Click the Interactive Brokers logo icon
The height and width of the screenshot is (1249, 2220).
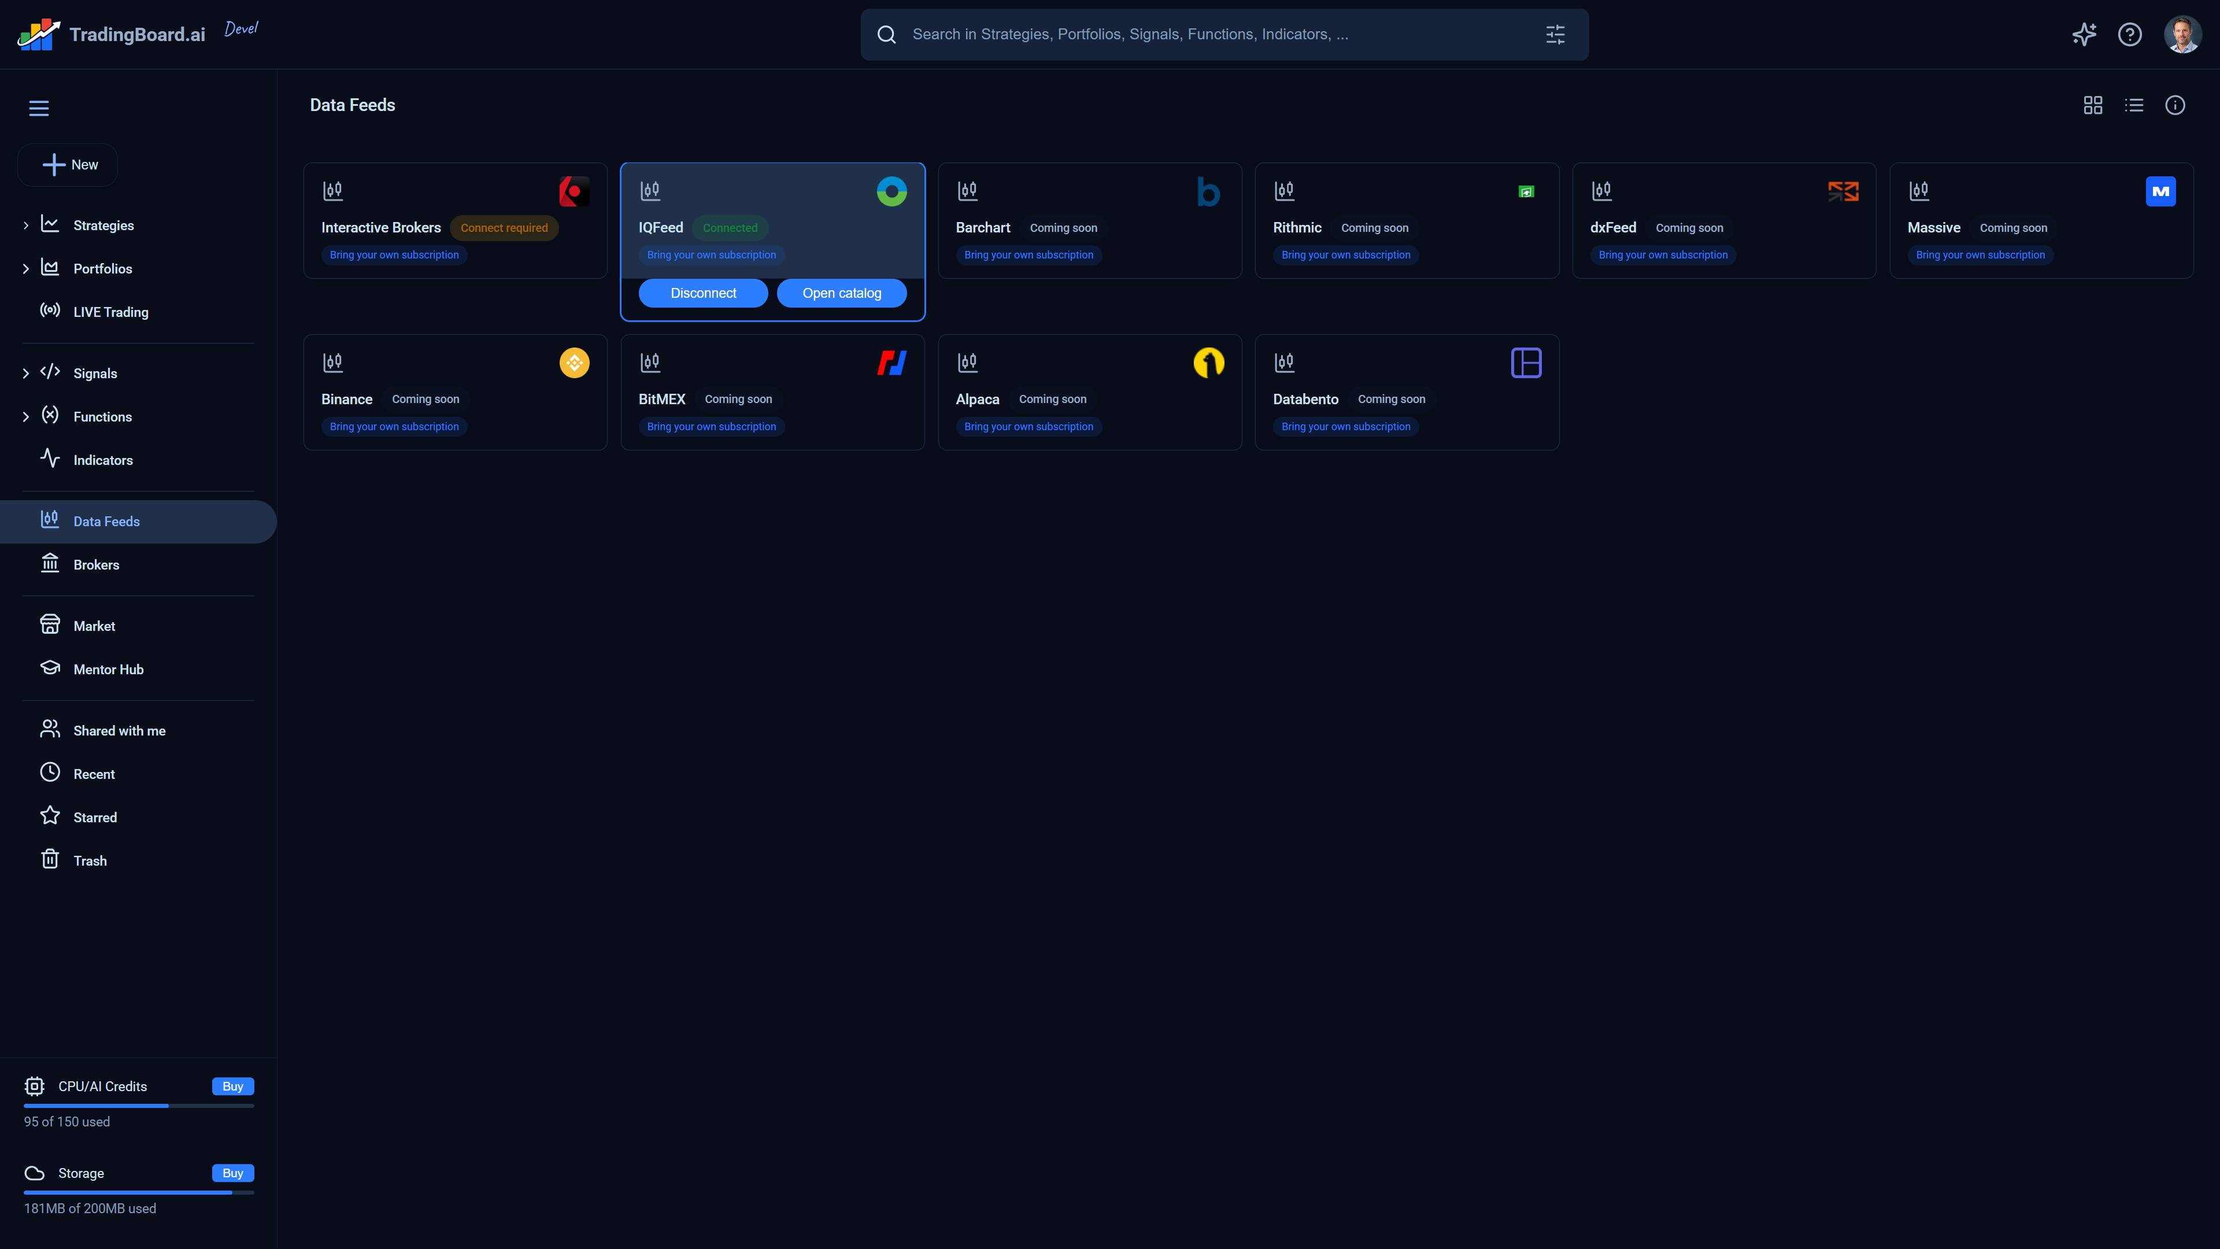point(574,191)
